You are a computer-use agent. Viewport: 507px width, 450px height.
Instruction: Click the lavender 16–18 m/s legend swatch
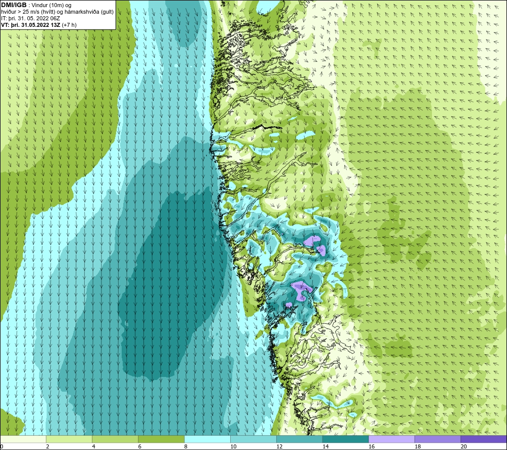(391, 439)
